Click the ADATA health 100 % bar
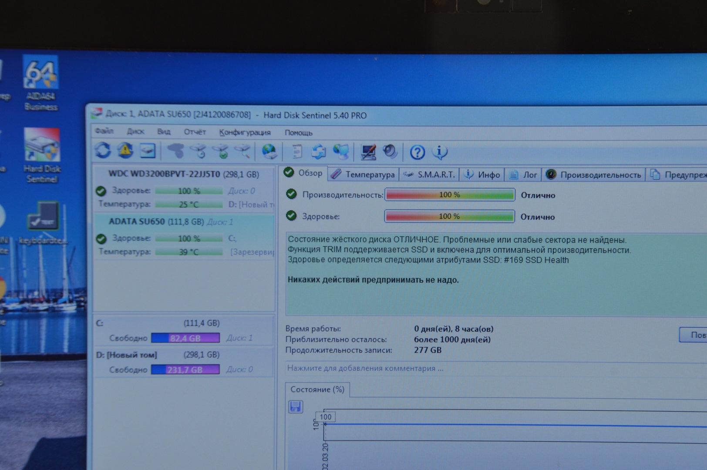The image size is (707, 470). click(x=189, y=238)
